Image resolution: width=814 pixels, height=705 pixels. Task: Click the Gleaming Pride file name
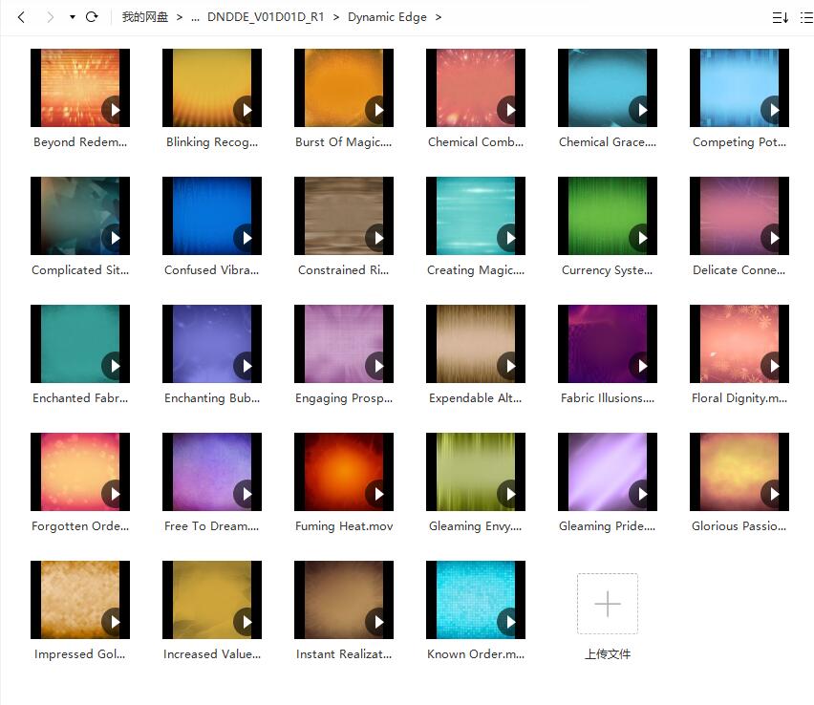pyautogui.click(x=608, y=526)
